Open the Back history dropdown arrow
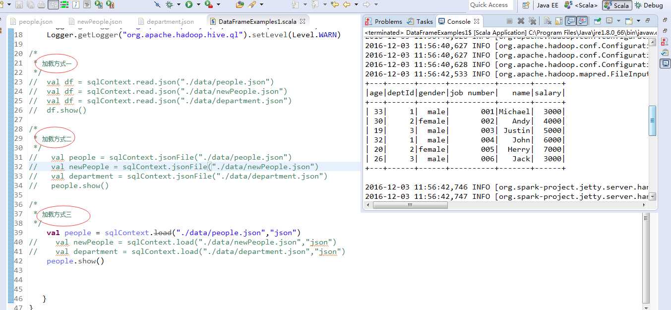Image resolution: width=671 pixels, height=310 pixels. (356, 4)
